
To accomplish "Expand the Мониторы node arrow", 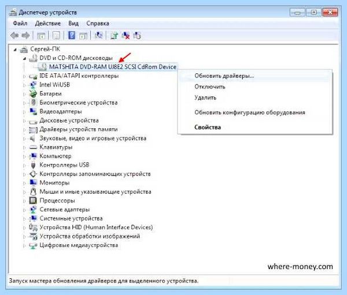I will point(24,183).
